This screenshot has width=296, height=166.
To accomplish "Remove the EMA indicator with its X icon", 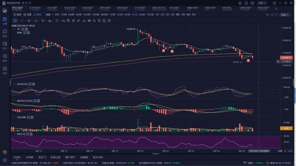I will pyautogui.click(x=28, y=33).
